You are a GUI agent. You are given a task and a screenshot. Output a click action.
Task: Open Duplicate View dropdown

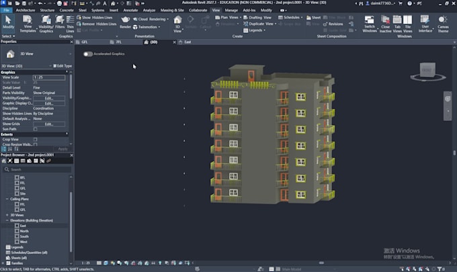point(259,24)
